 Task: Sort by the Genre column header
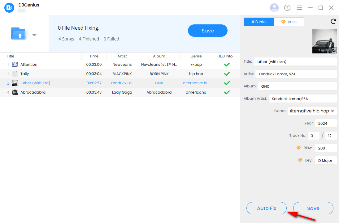[196, 56]
